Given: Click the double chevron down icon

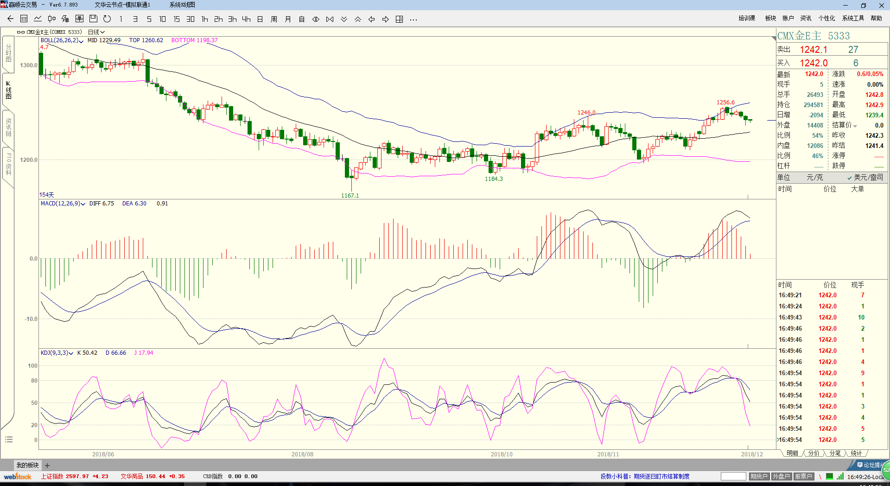Looking at the screenshot, I should (343, 19).
